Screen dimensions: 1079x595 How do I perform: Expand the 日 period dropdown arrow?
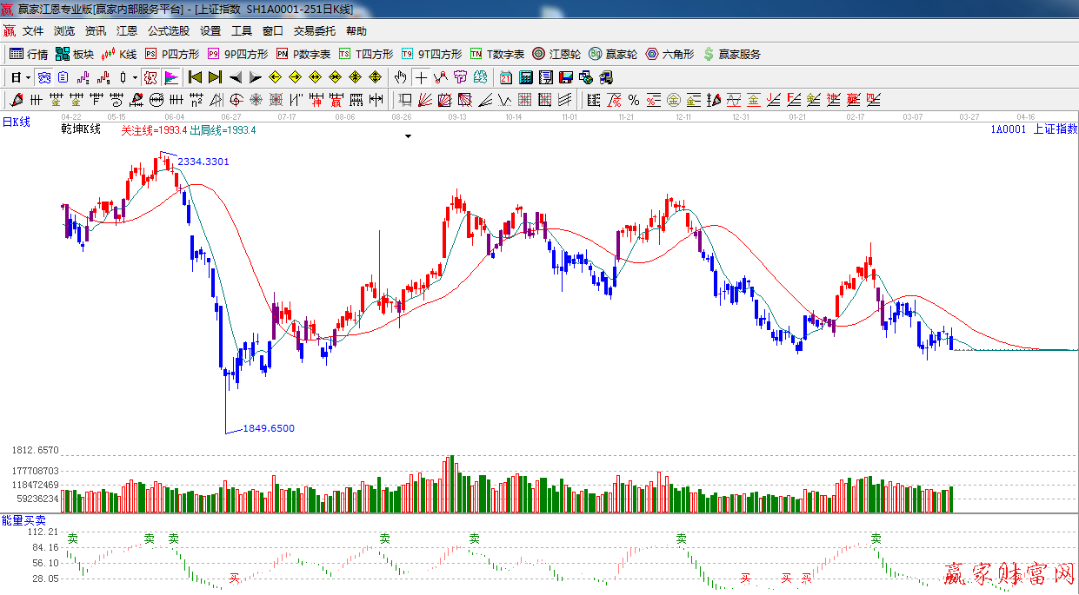(28, 77)
